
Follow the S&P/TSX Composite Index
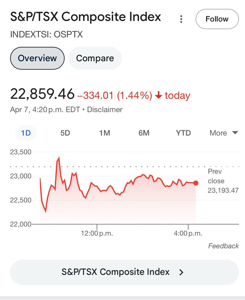point(217,19)
